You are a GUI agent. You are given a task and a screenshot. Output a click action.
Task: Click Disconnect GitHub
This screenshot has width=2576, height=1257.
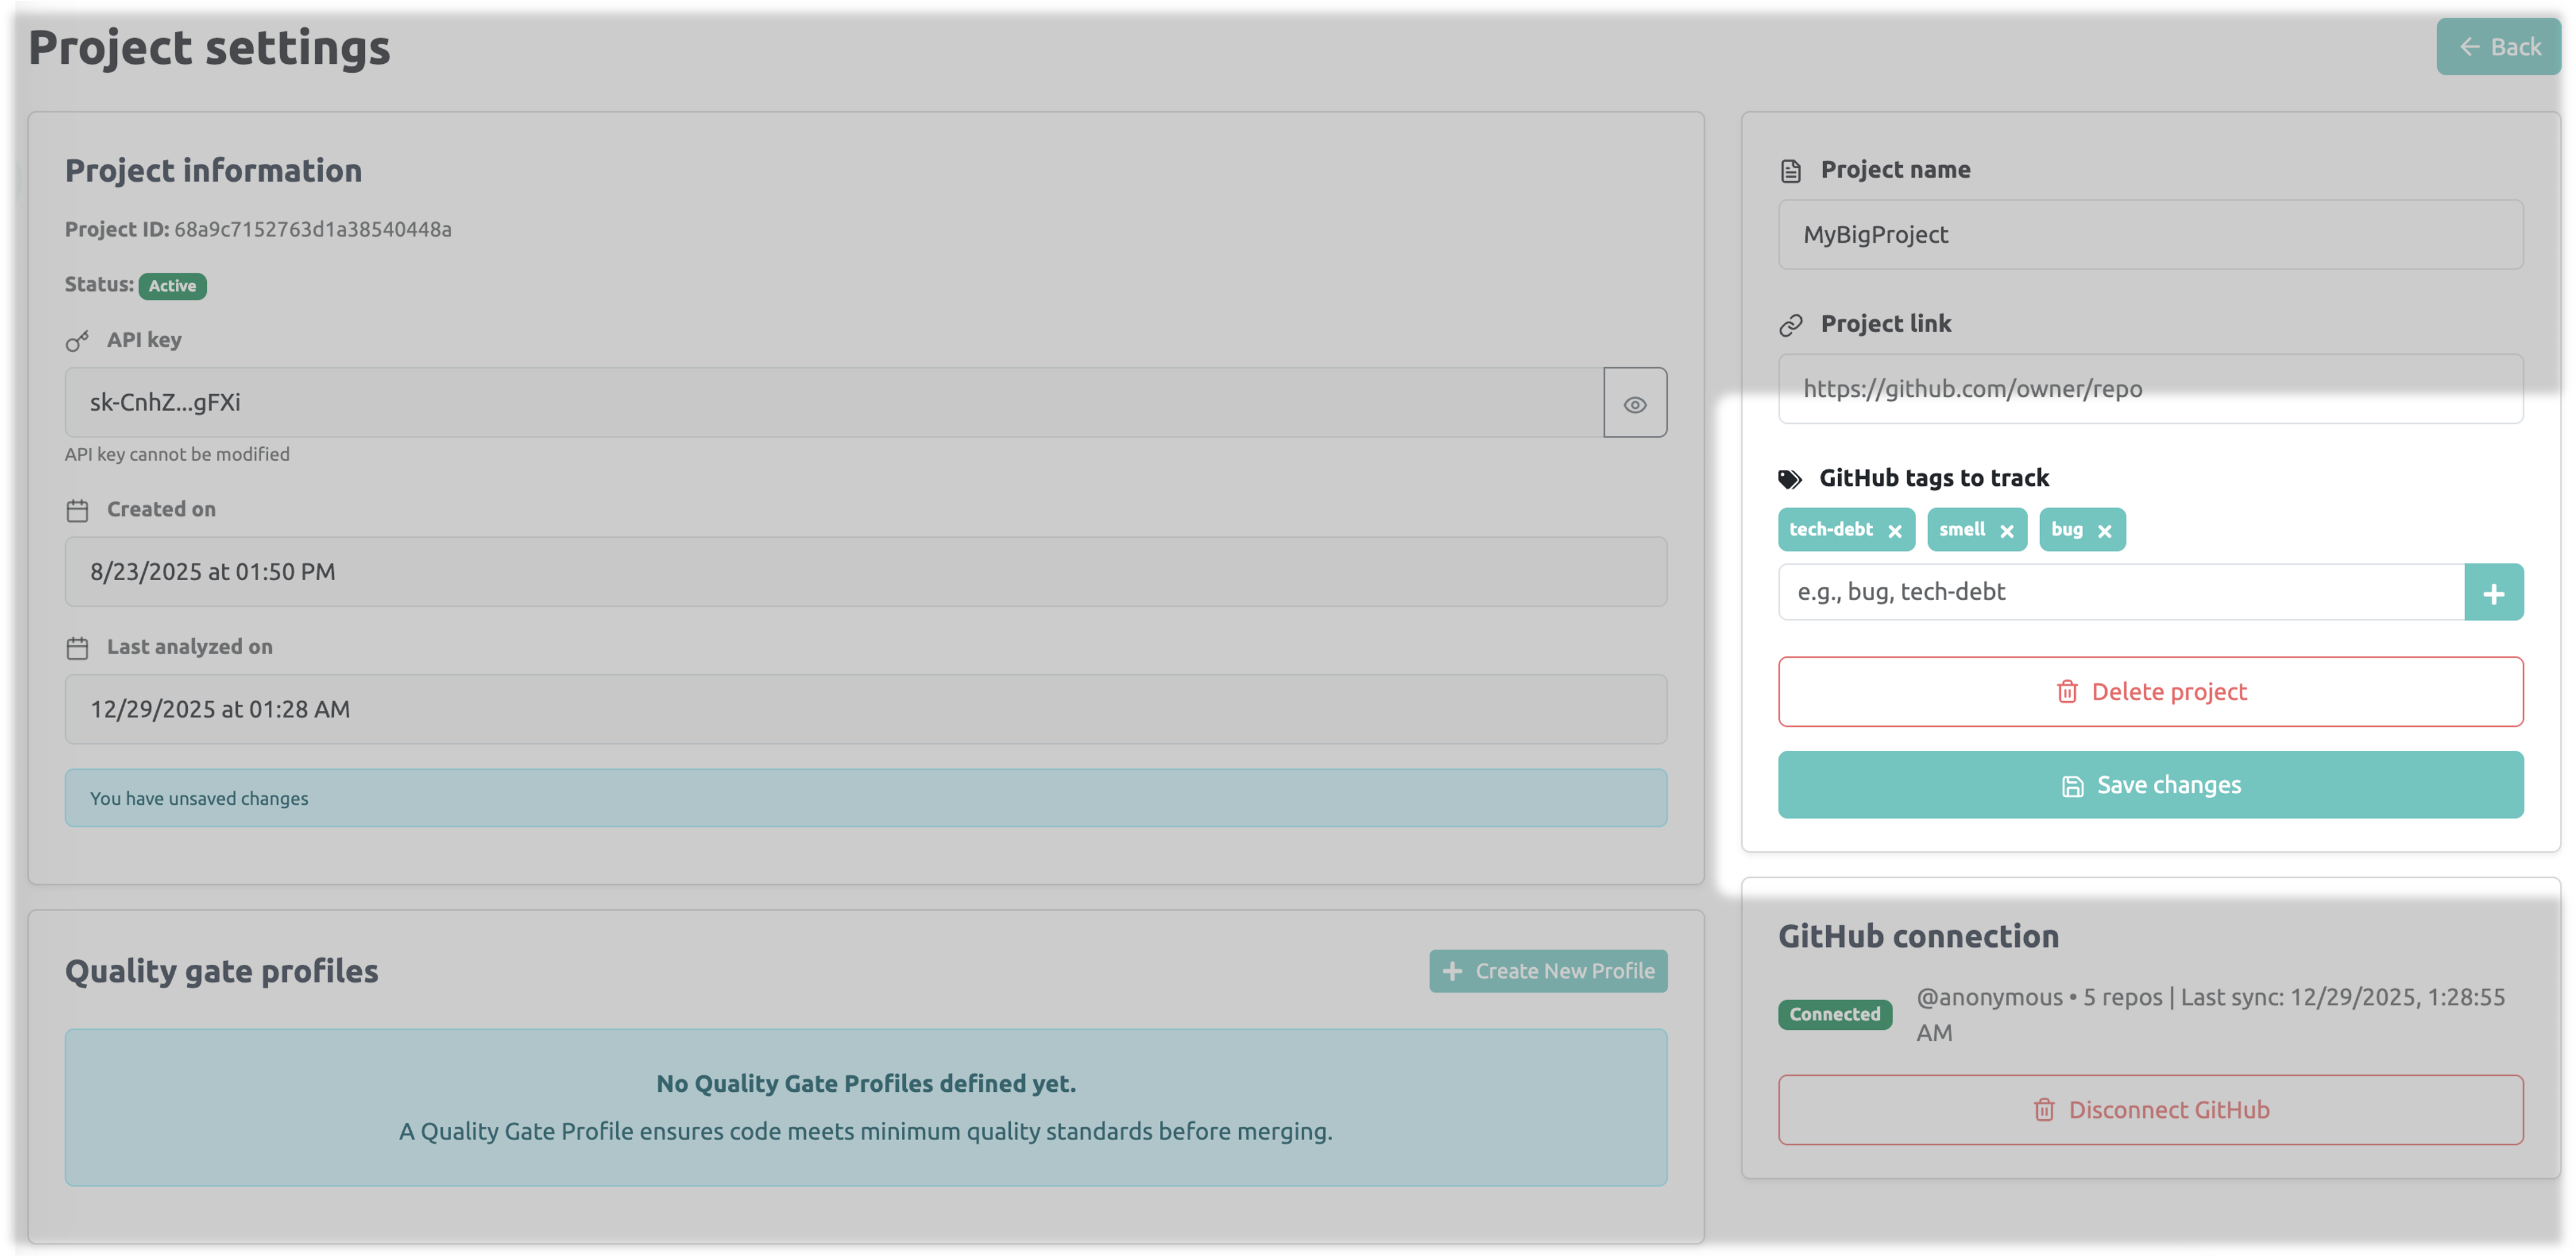click(2151, 1109)
